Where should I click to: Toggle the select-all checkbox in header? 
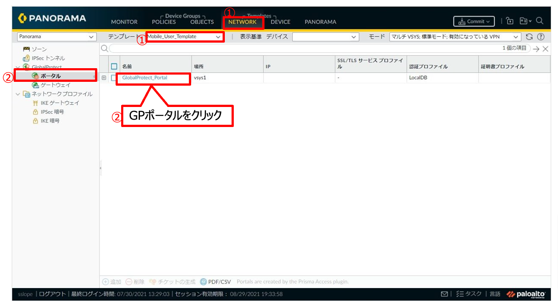(x=114, y=66)
